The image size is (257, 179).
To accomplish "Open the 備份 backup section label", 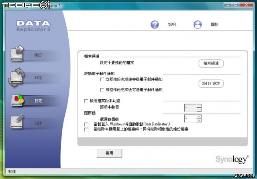I will [x=38, y=55].
